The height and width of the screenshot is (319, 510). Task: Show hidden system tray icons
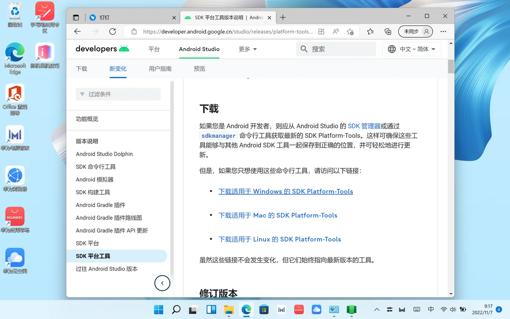(377, 310)
